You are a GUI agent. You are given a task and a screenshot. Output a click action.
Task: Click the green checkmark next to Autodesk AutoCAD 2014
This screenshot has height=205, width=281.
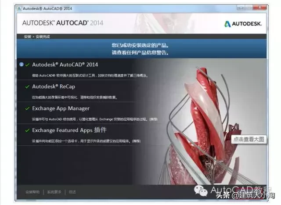point(27,65)
